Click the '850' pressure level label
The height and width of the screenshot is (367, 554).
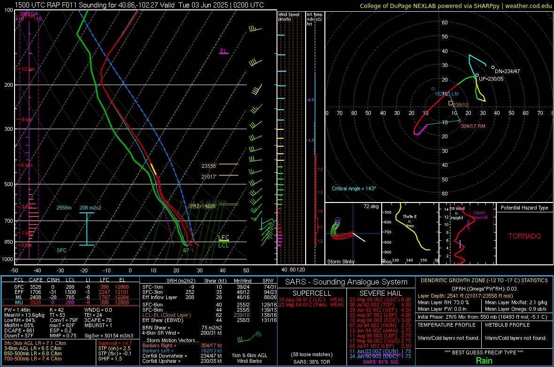[8, 242]
